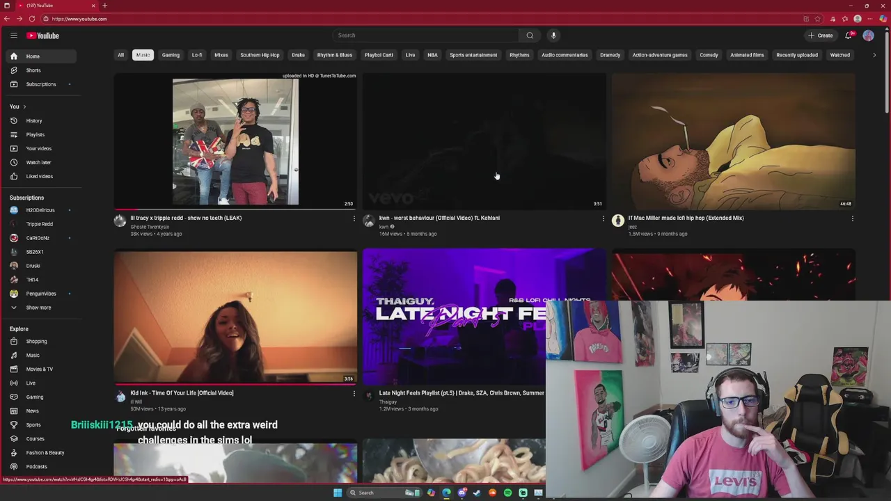The width and height of the screenshot is (891, 501).
Task: Expand the You section chevron
Action: click(x=24, y=106)
